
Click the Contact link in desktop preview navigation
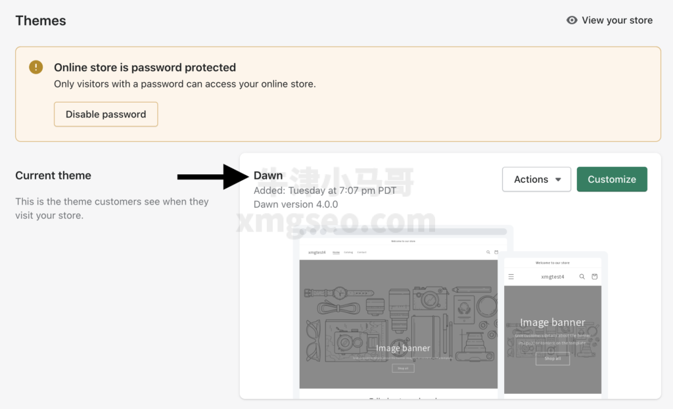click(x=362, y=253)
